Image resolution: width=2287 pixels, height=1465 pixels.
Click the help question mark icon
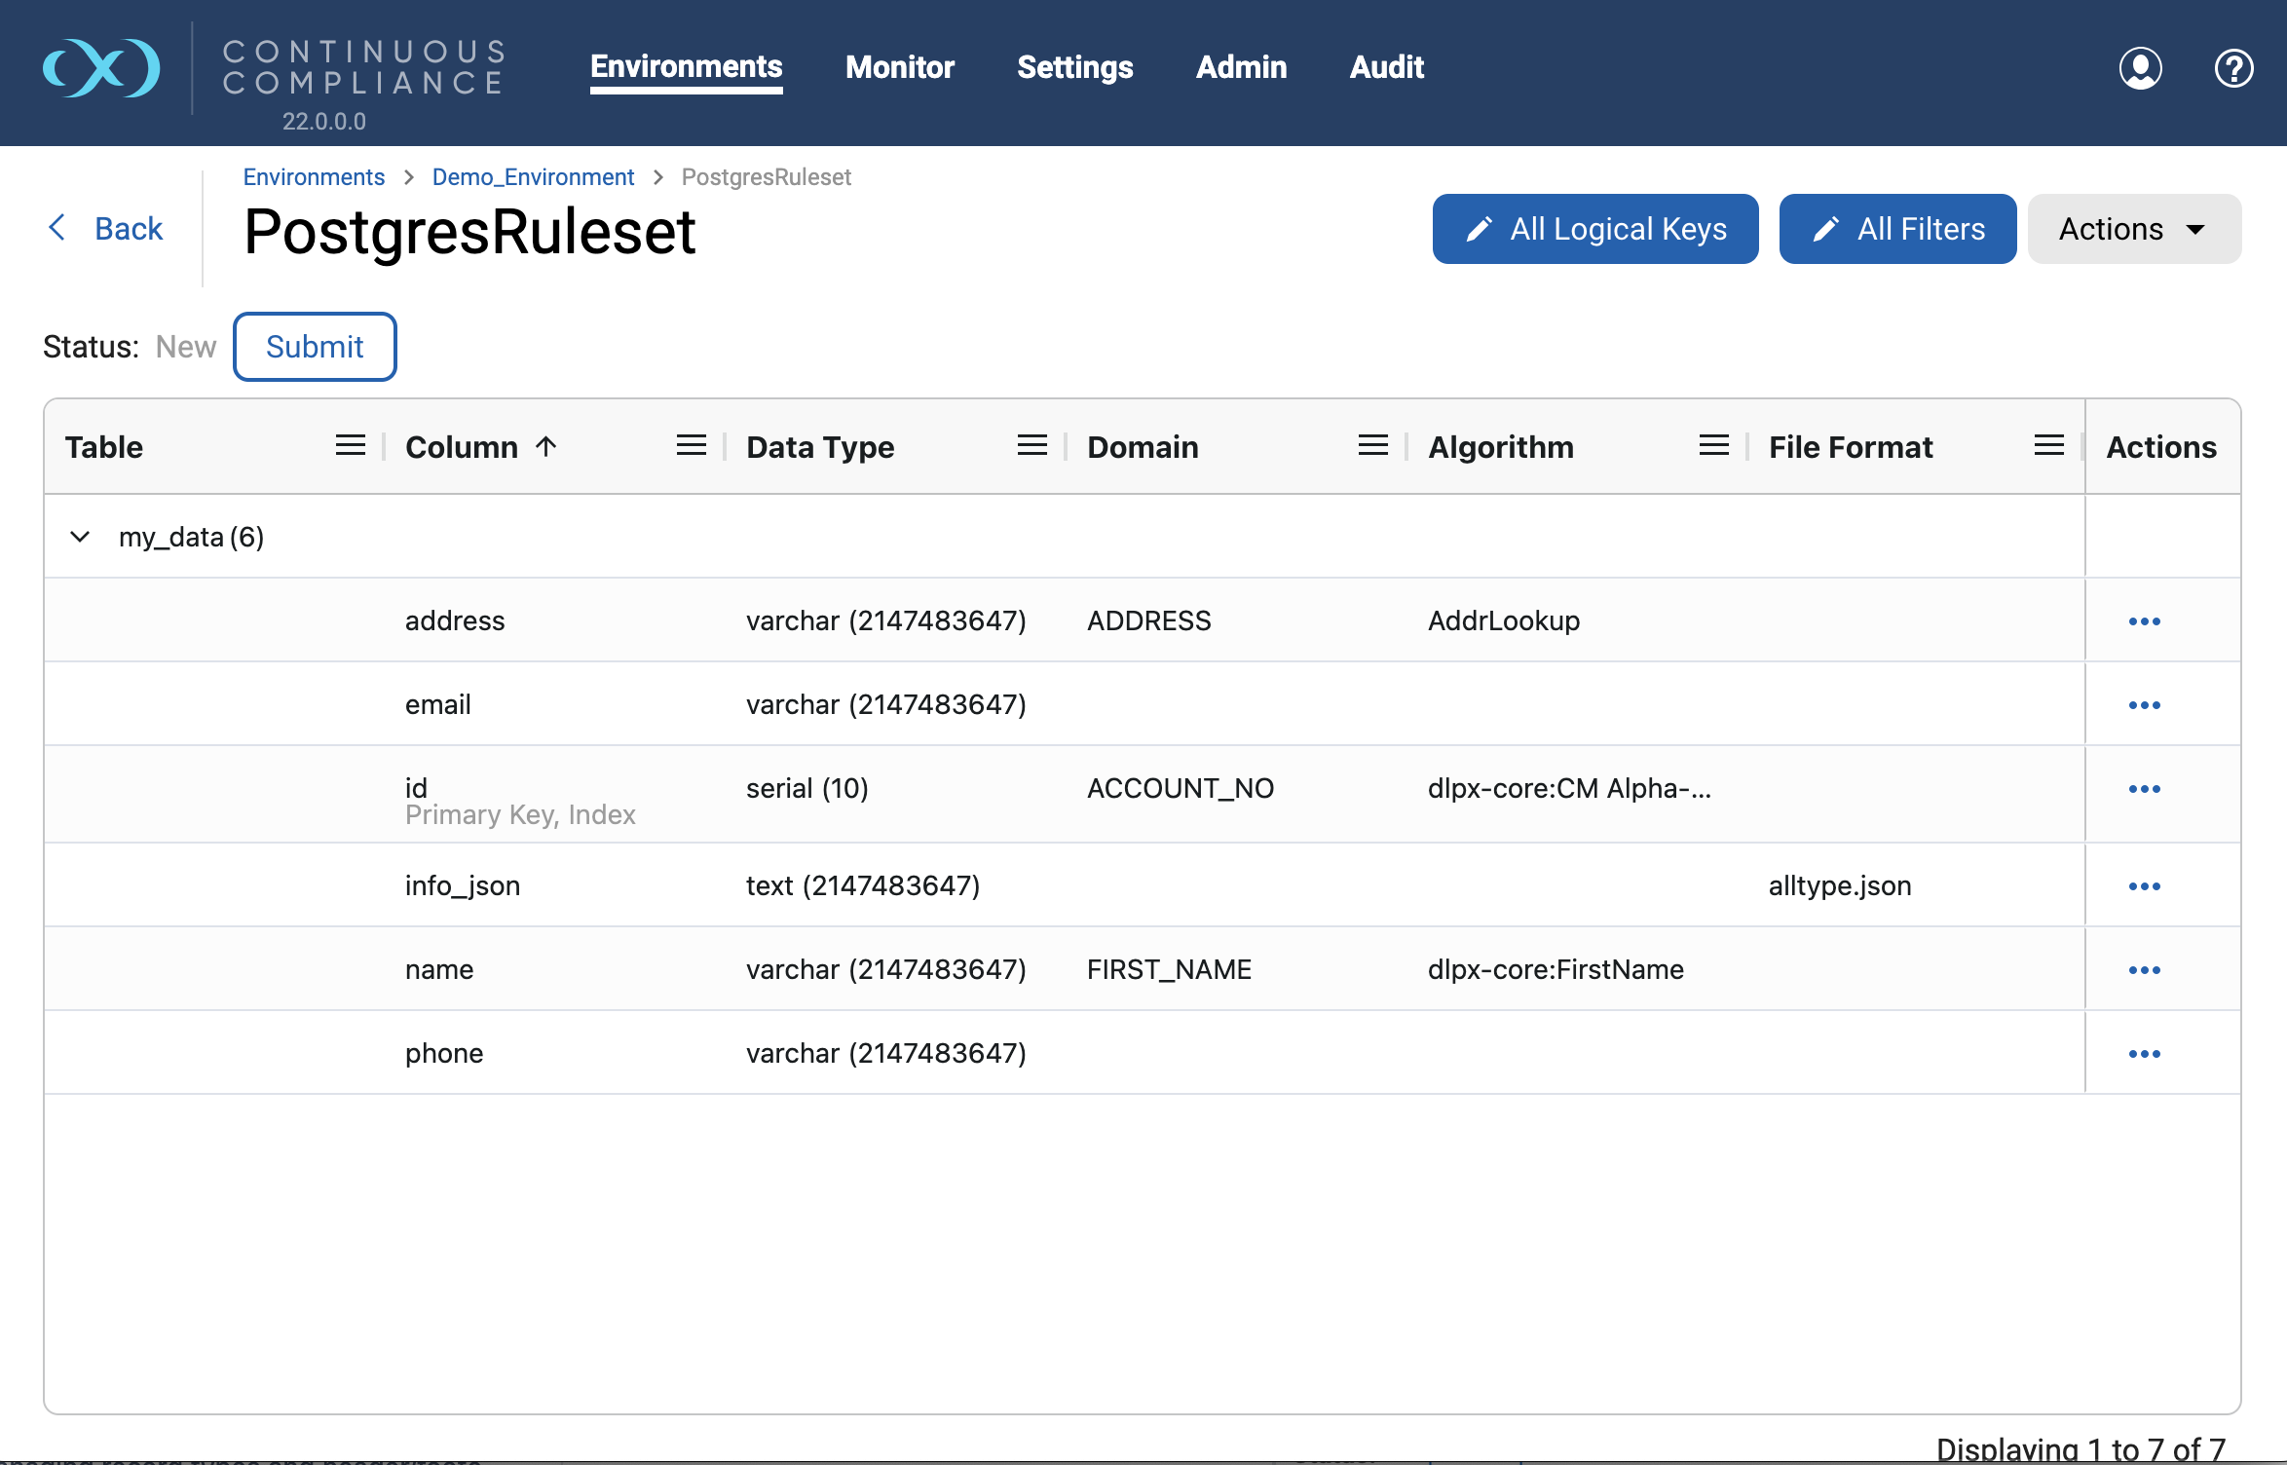click(x=2233, y=68)
